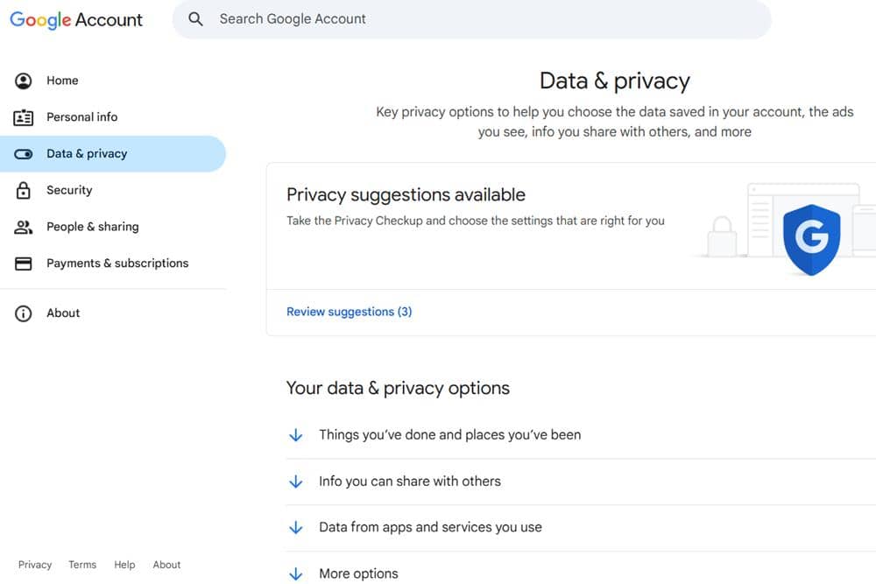Click the People & sharing icon
This screenshot has height=584, width=876.
[x=23, y=226]
